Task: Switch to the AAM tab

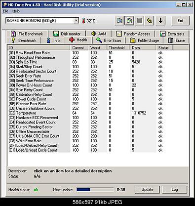Action: pyautogui.click(x=98, y=34)
